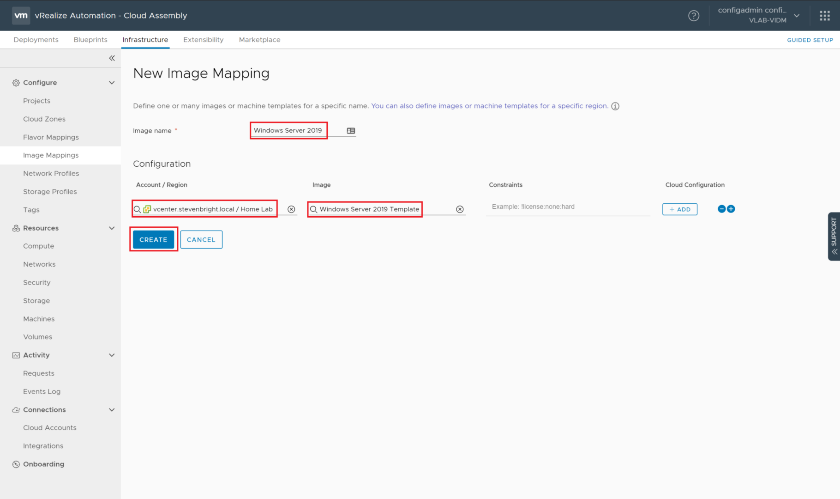Open the Guided Setup link

click(810, 40)
